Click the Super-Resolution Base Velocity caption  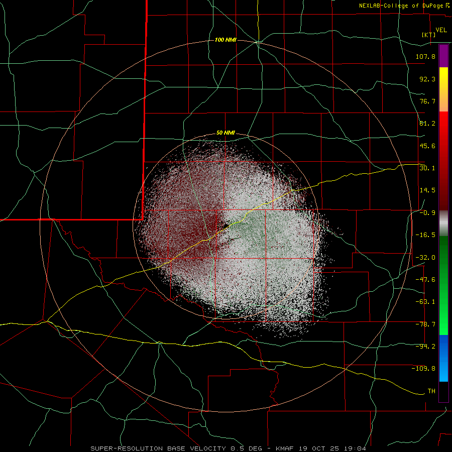(229, 448)
